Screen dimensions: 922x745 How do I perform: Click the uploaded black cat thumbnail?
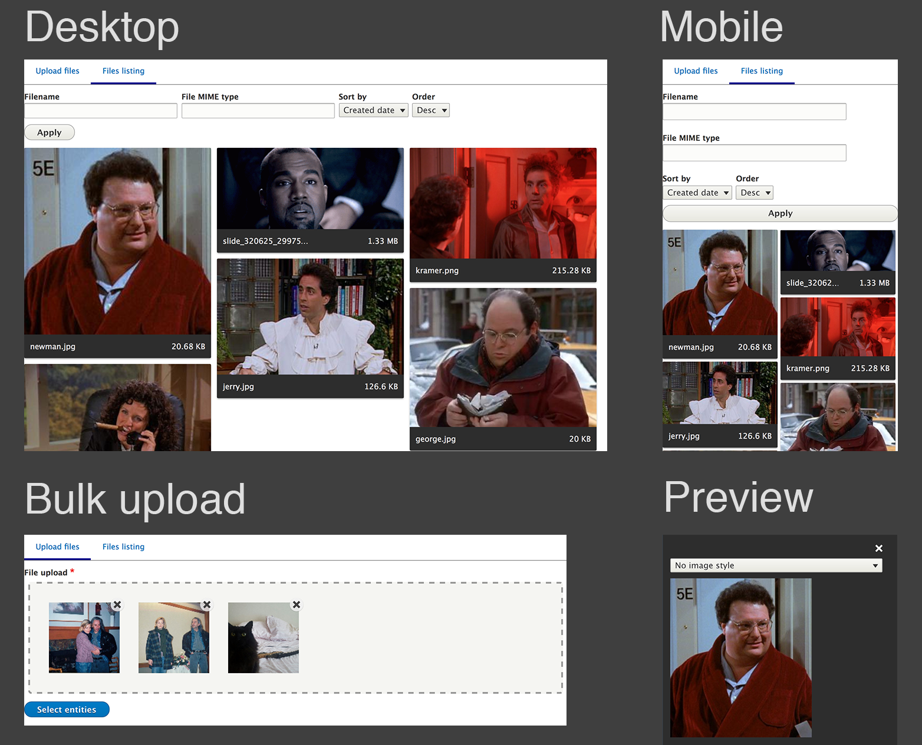264,638
